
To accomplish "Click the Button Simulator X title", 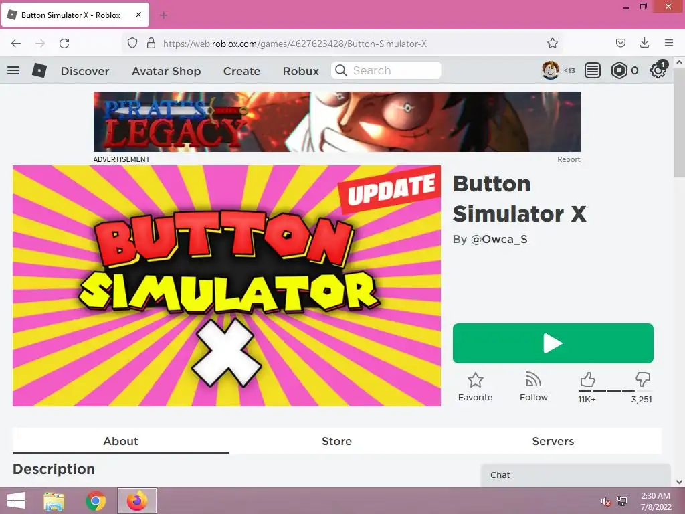I will (519, 199).
